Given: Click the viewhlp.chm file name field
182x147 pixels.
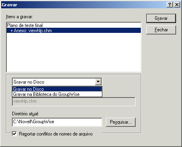Looking at the screenshot, I should (74, 101).
